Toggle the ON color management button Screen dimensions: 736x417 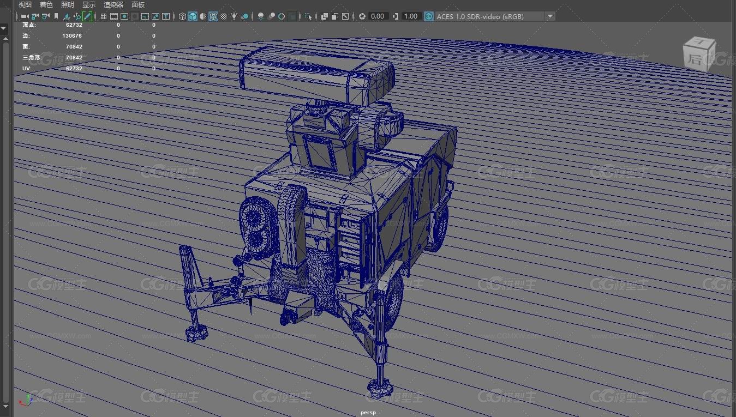[x=428, y=16]
